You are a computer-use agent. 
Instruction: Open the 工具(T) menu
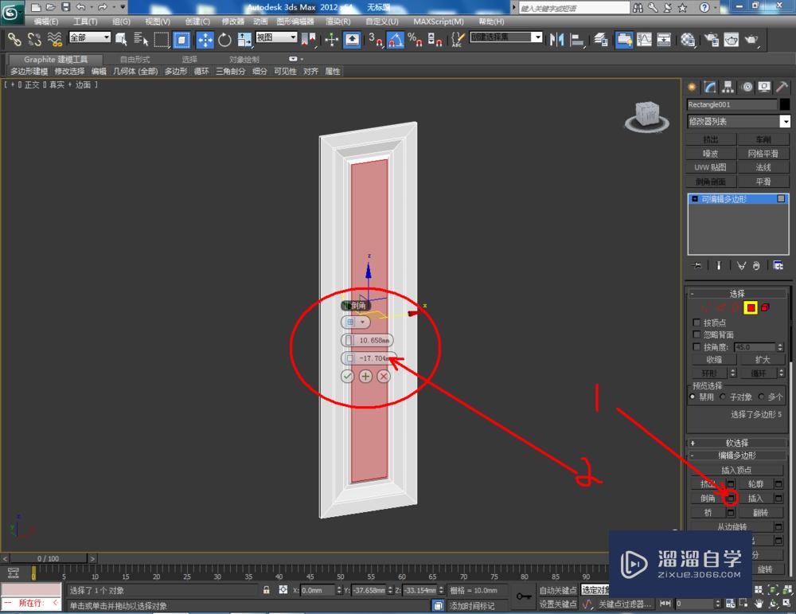click(x=85, y=22)
